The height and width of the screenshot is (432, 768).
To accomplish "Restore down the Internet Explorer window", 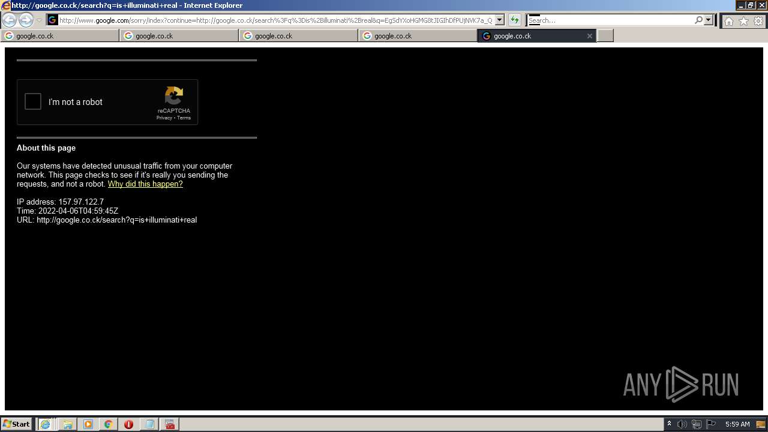I will (x=750, y=5).
